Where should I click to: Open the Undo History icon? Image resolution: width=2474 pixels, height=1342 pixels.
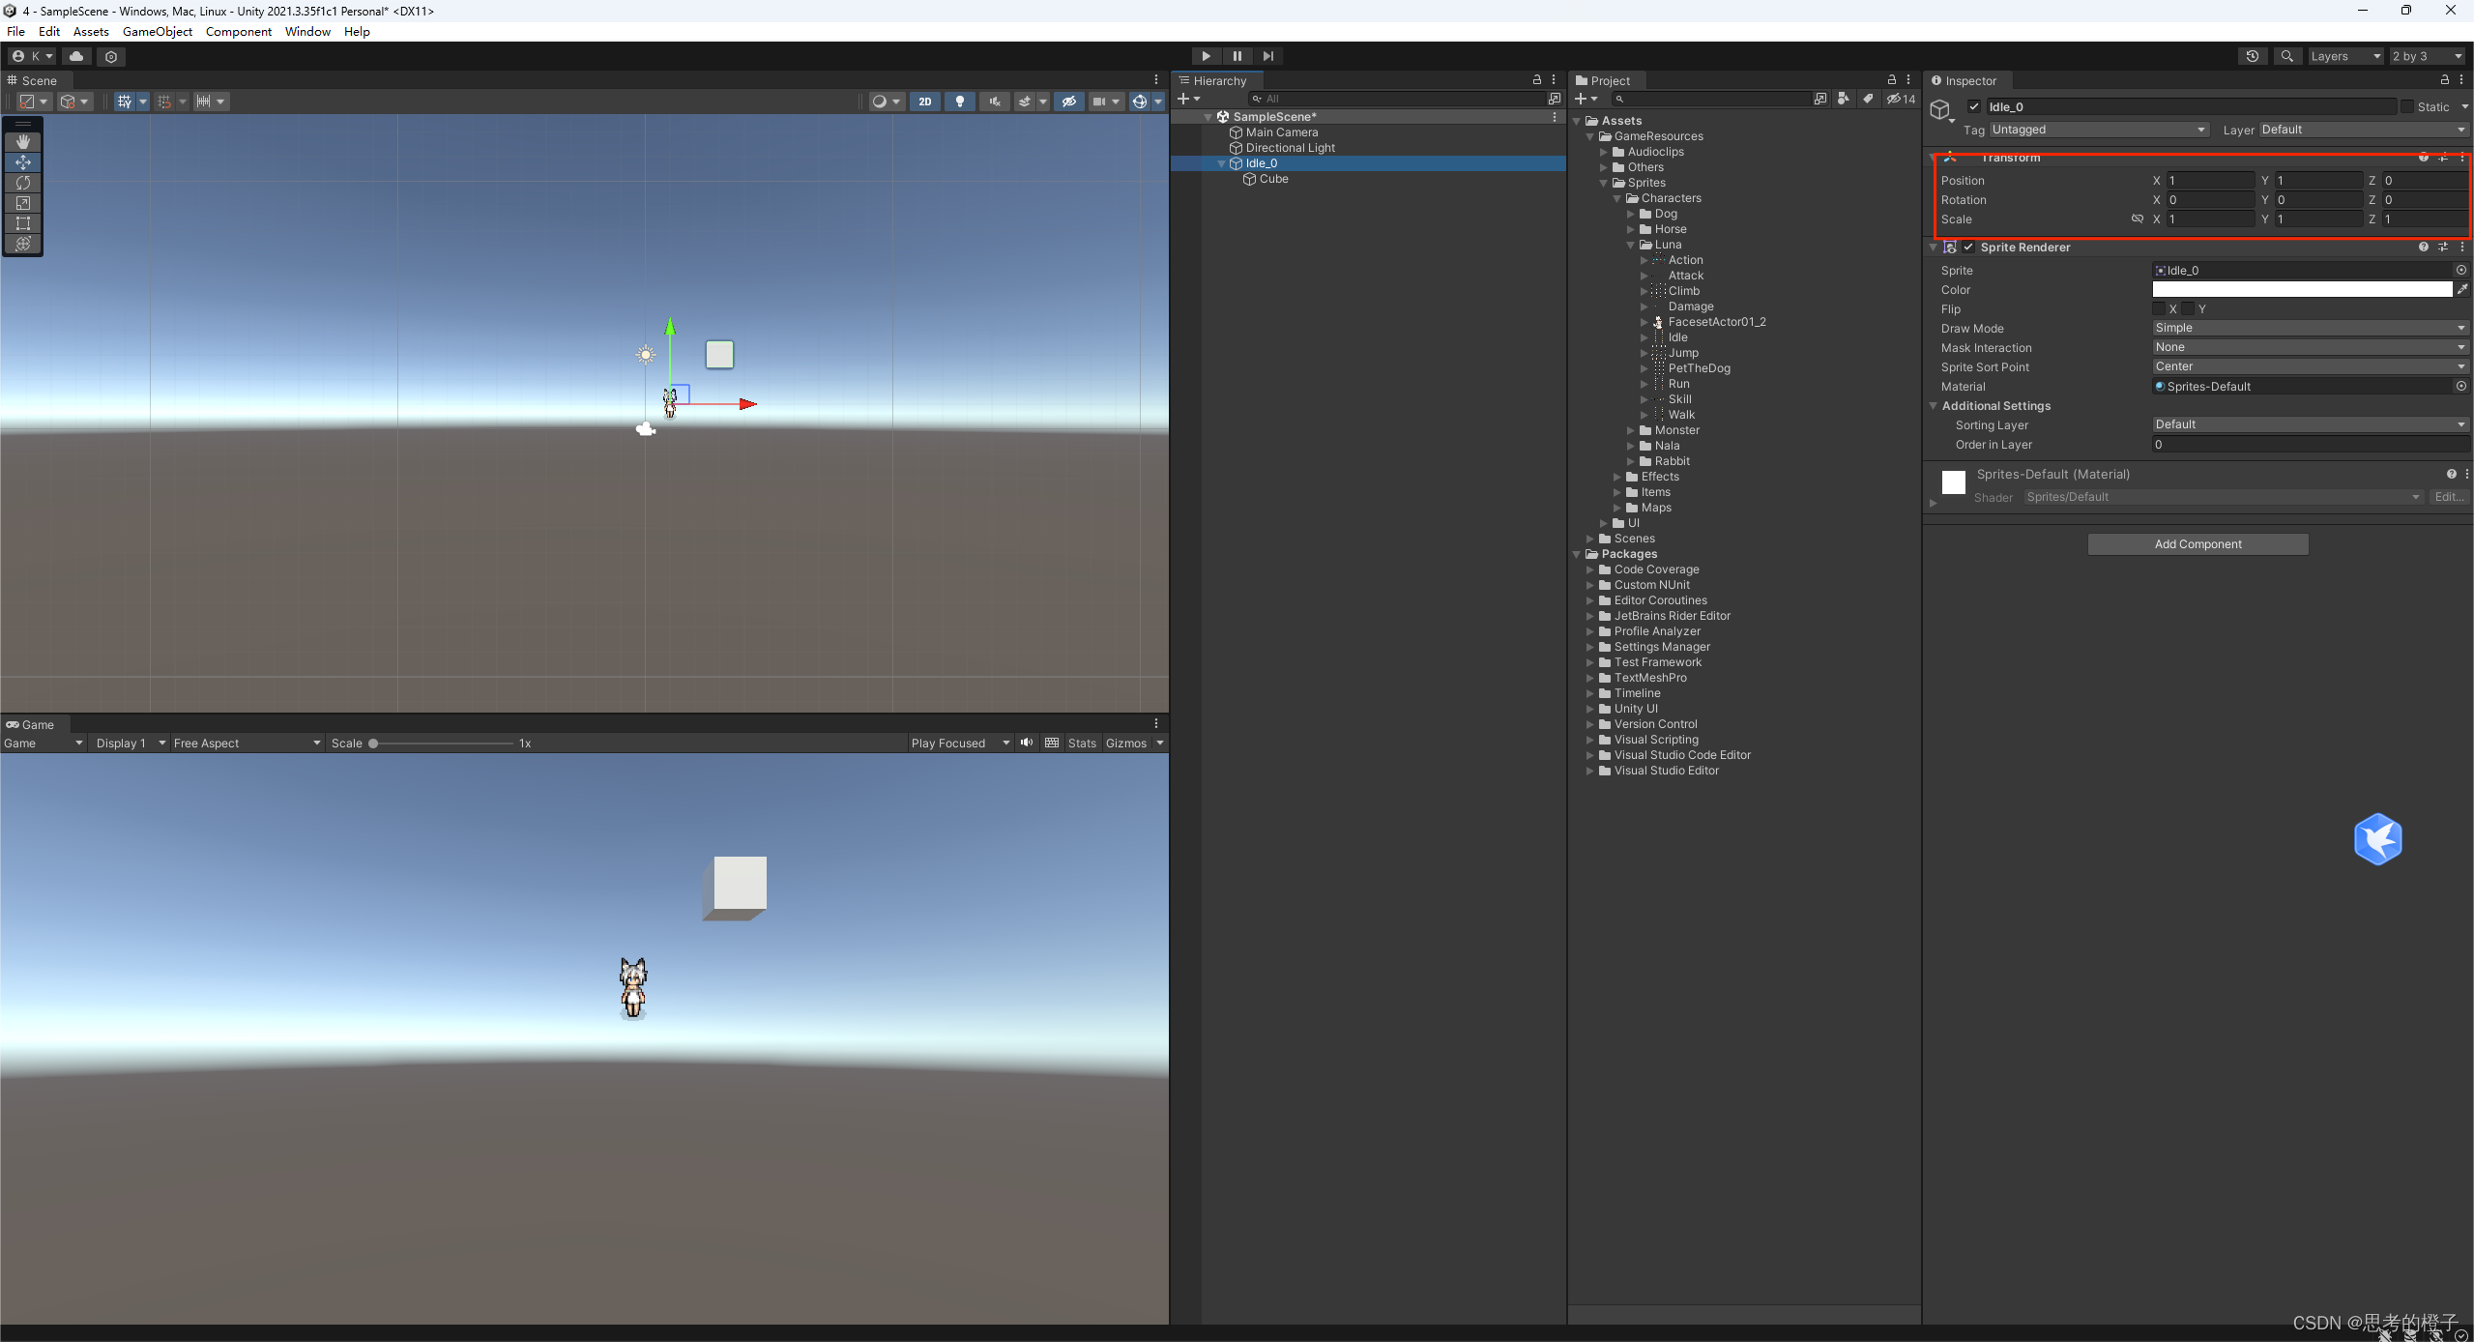pos(2253,56)
